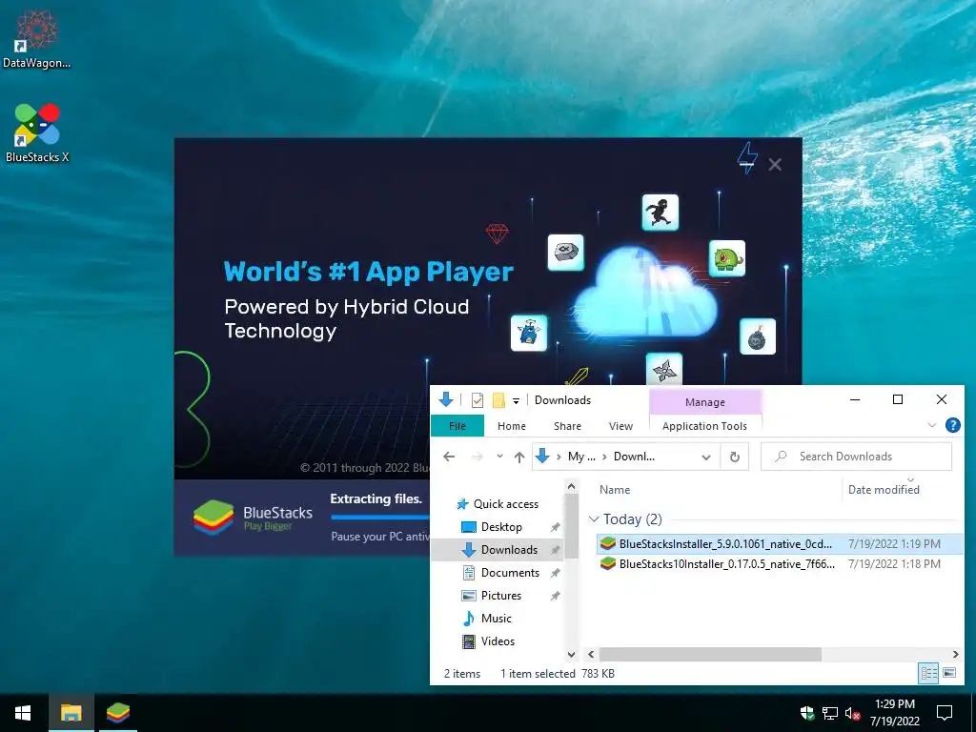Viewport: 976px width, 732px height.
Task: Go up one folder level
Action: click(x=519, y=457)
